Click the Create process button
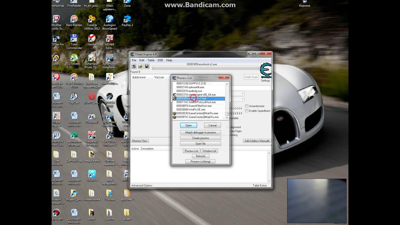The height and width of the screenshot is (225, 400). (201, 138)
